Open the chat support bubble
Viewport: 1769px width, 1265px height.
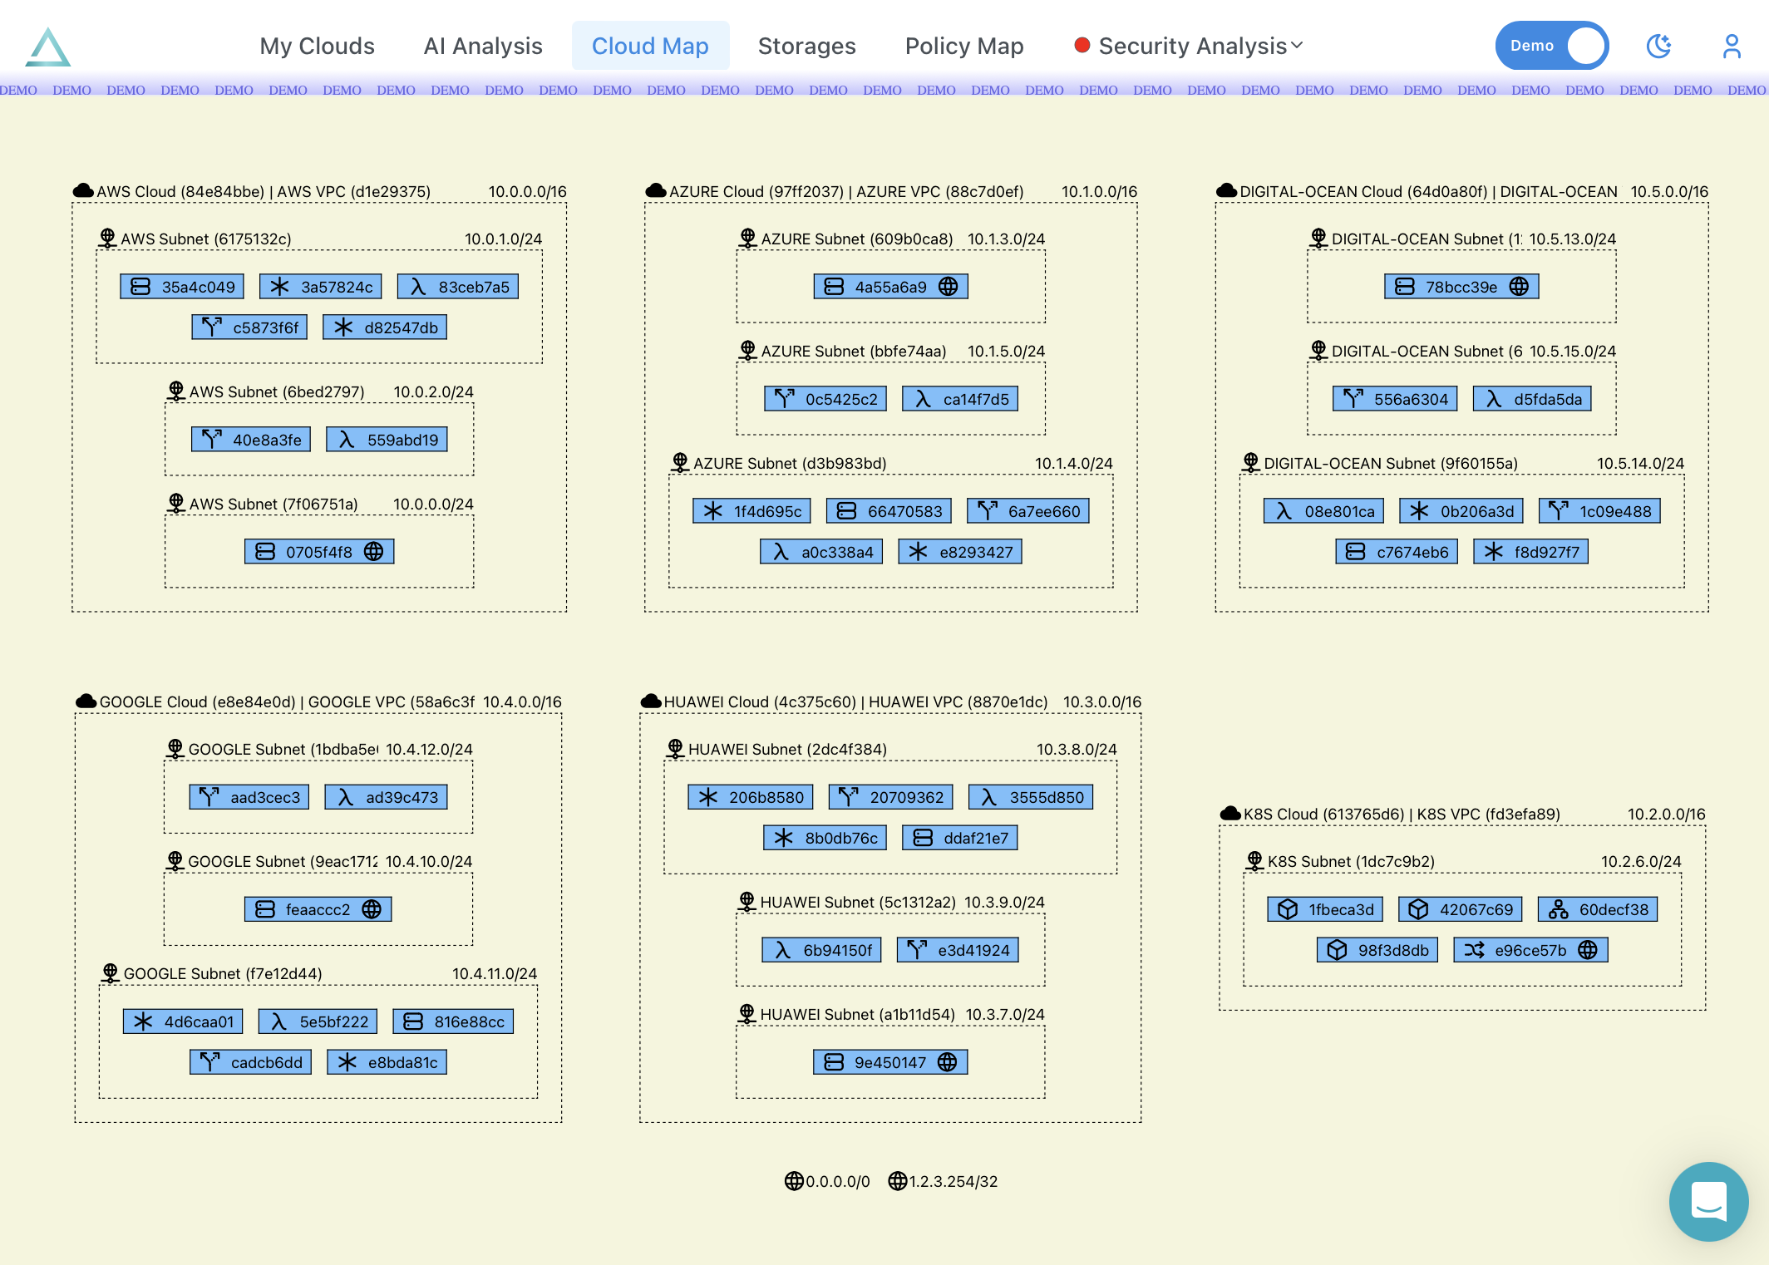tap(1708, 1201)
